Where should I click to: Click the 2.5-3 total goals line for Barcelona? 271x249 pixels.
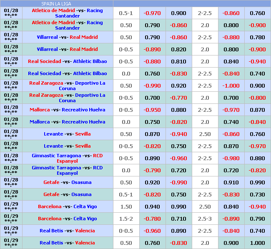point(205,219)
